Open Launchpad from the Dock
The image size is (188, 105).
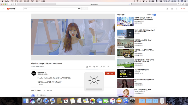point(39,101)
